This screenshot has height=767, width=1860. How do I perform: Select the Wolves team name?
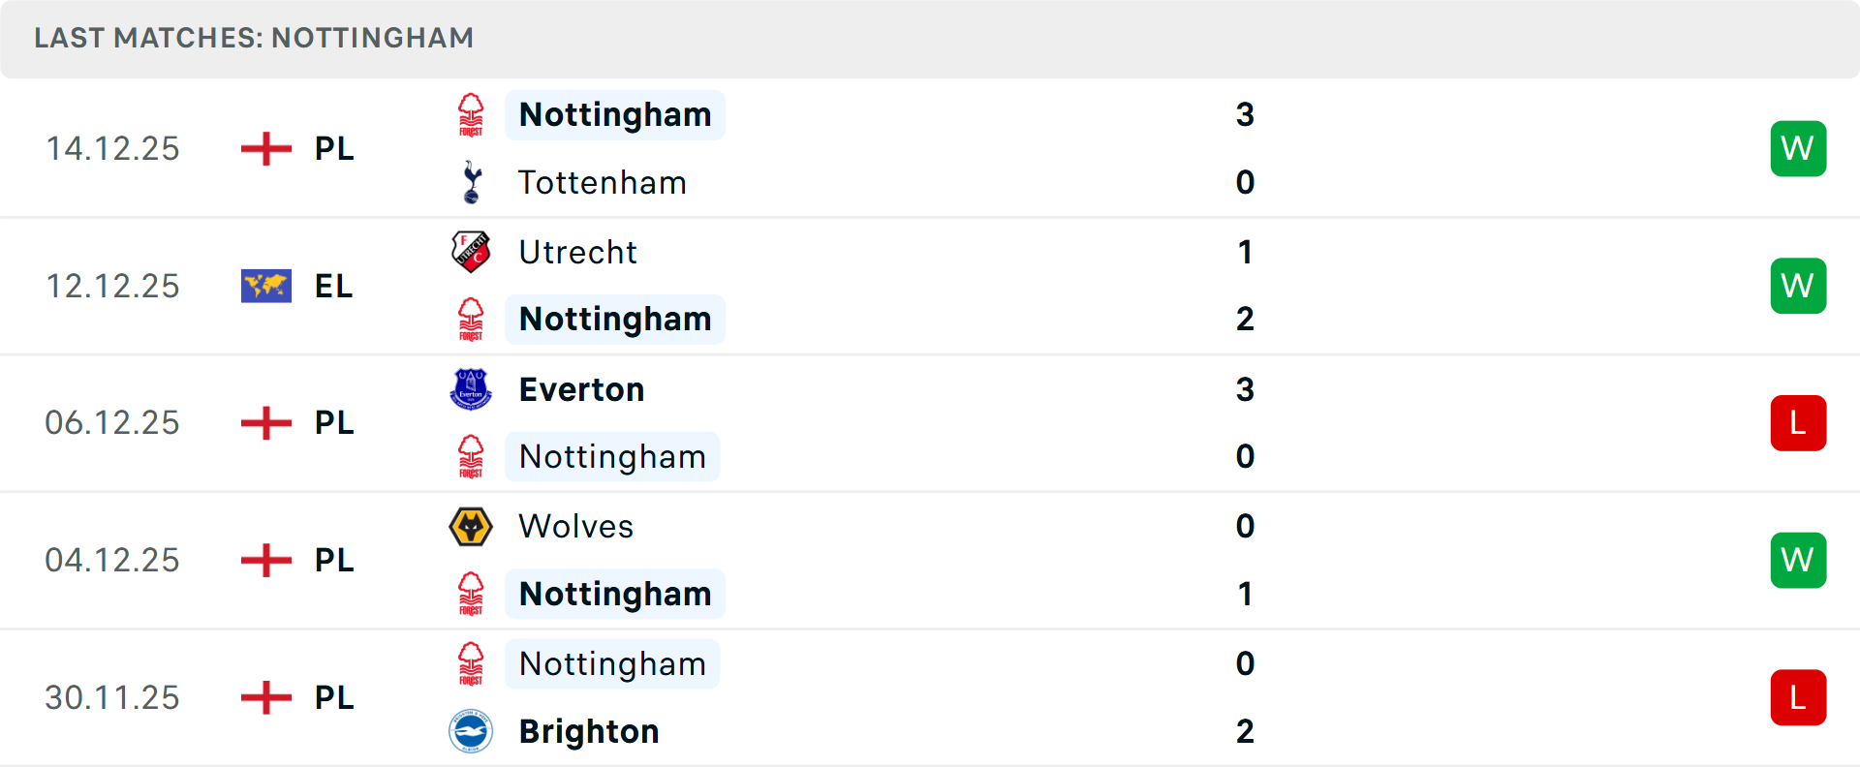click(575, 527)
